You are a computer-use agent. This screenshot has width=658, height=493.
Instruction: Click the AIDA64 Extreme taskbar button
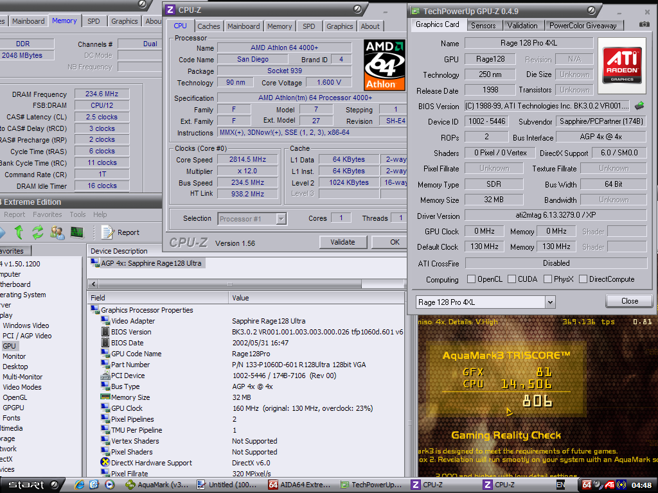coord(299,485)
